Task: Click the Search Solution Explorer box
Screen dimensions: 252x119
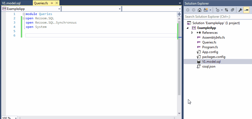Action: (x=218, y=17)
